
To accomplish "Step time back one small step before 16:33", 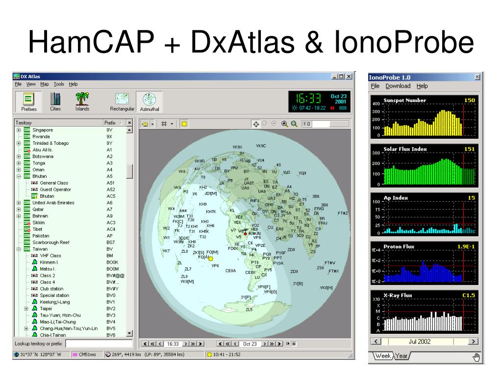I will (x=160, y=344).
